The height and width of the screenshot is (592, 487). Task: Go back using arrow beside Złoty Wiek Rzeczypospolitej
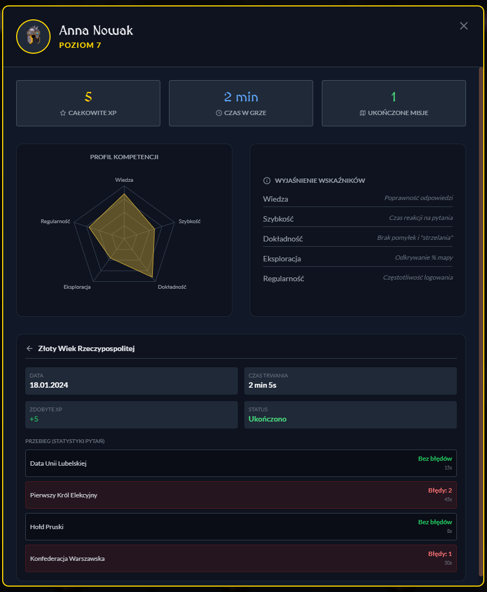[30, 348]
